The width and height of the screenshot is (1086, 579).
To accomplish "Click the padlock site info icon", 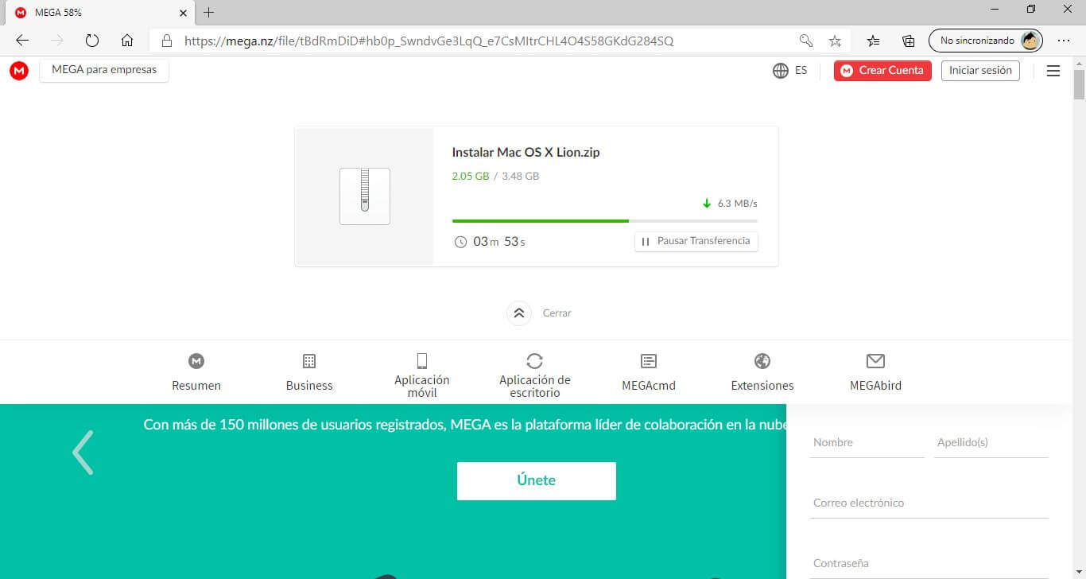I will click(166, 41).
